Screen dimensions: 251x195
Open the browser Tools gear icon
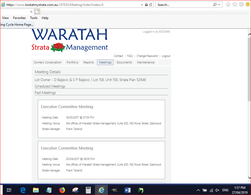241,5
